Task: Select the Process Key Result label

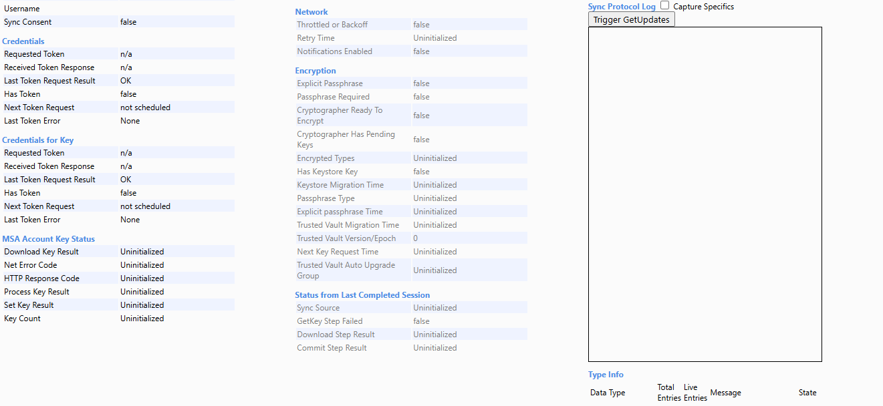Action: 37,292
